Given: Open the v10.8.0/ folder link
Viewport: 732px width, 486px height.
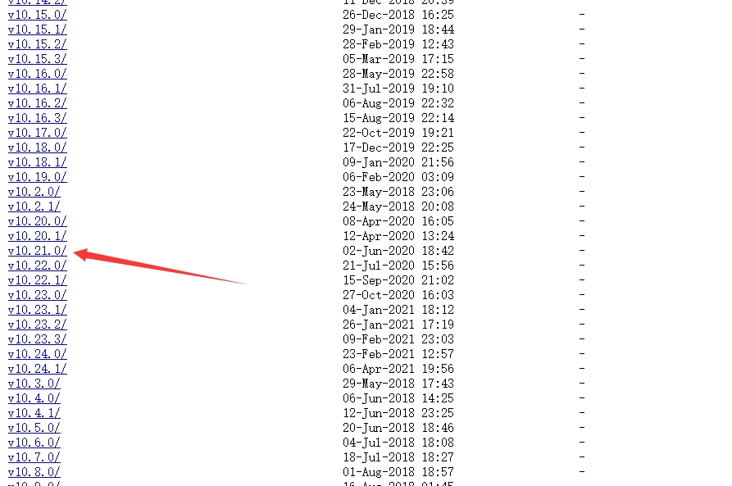Looking at the screenshot, I should 34,472.
